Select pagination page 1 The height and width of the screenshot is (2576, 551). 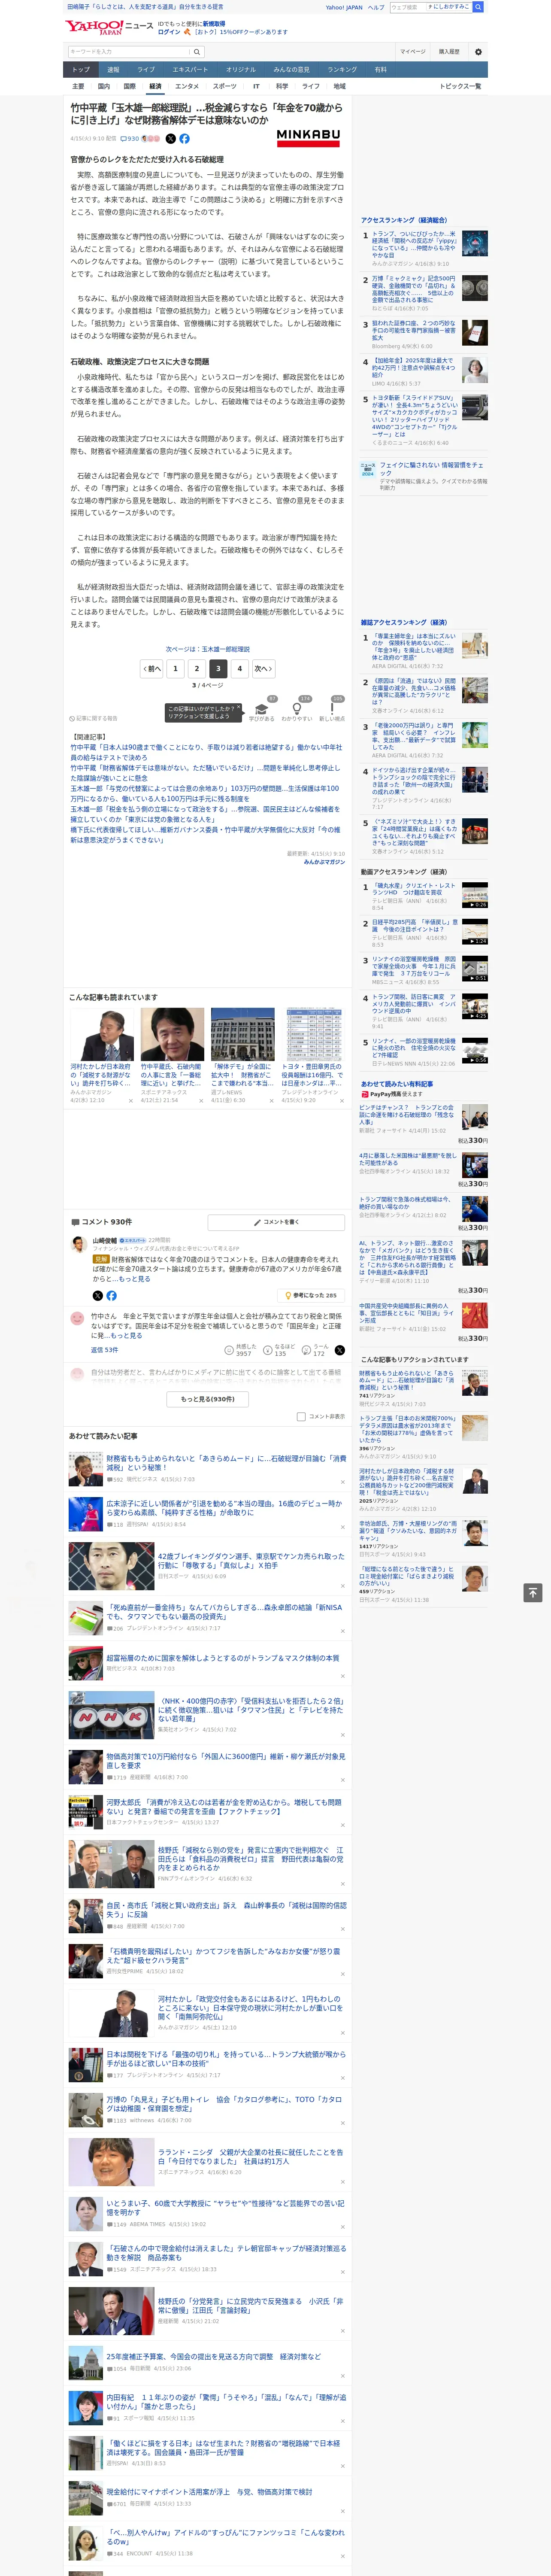[x=175, y=668]
